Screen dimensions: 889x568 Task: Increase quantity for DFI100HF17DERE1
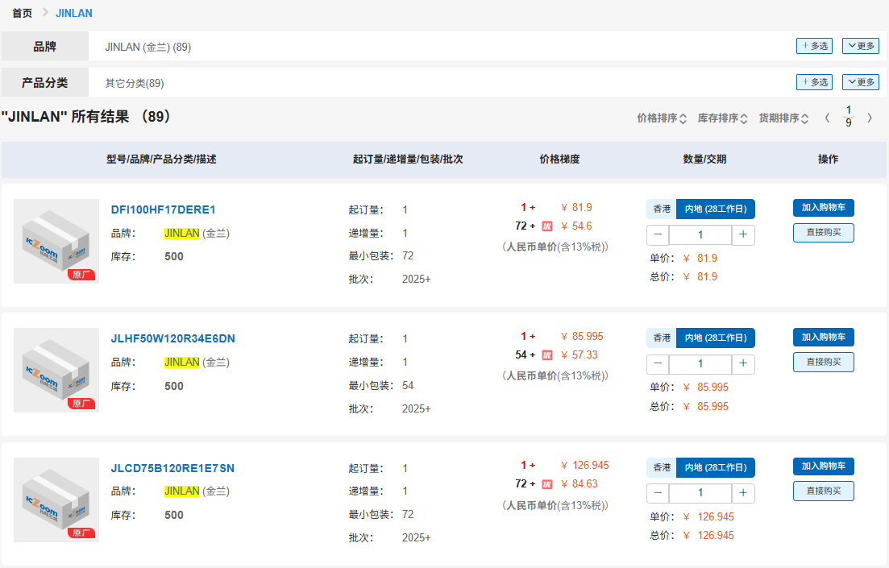pos(743,234)
